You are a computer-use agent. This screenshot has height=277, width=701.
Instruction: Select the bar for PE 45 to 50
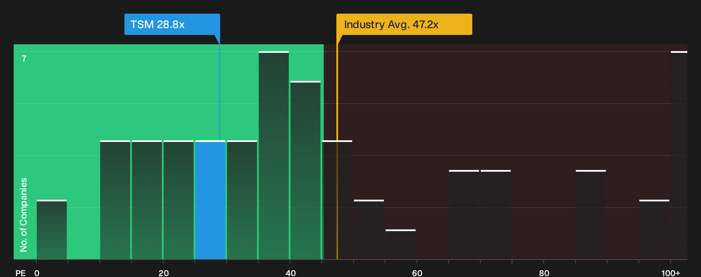coord(337,200)
